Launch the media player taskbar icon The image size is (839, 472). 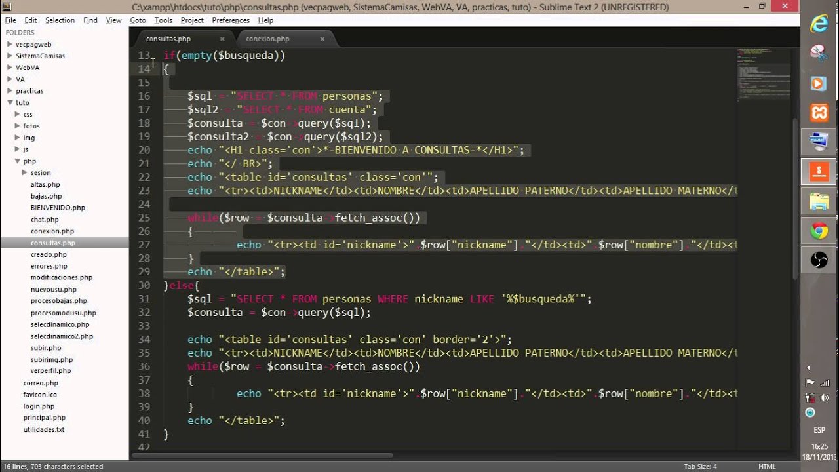coord(819,83)
